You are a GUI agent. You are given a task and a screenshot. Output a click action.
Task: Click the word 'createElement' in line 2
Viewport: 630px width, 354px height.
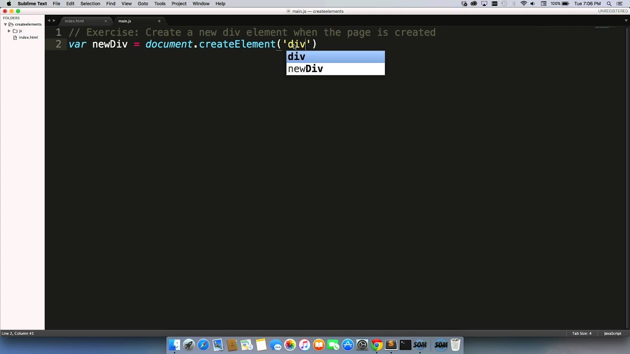tap(237, 44)
